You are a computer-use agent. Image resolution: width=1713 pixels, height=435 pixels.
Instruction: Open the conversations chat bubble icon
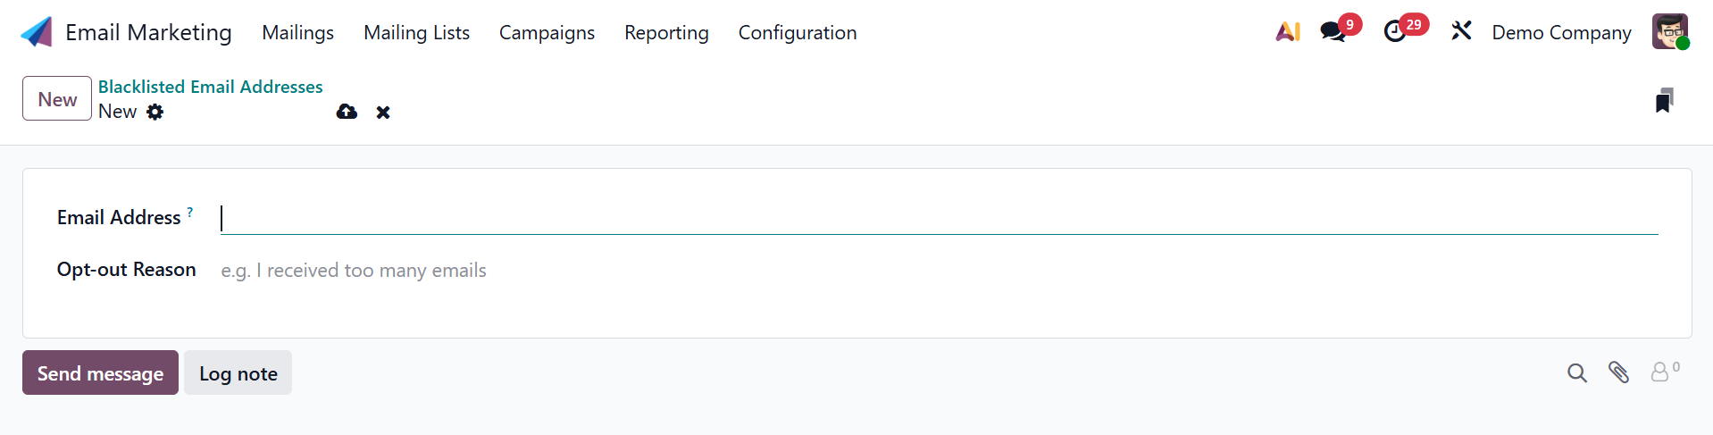click(1333, 32)
